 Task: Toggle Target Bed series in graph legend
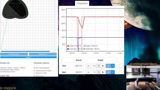click(x=91, y=49)
